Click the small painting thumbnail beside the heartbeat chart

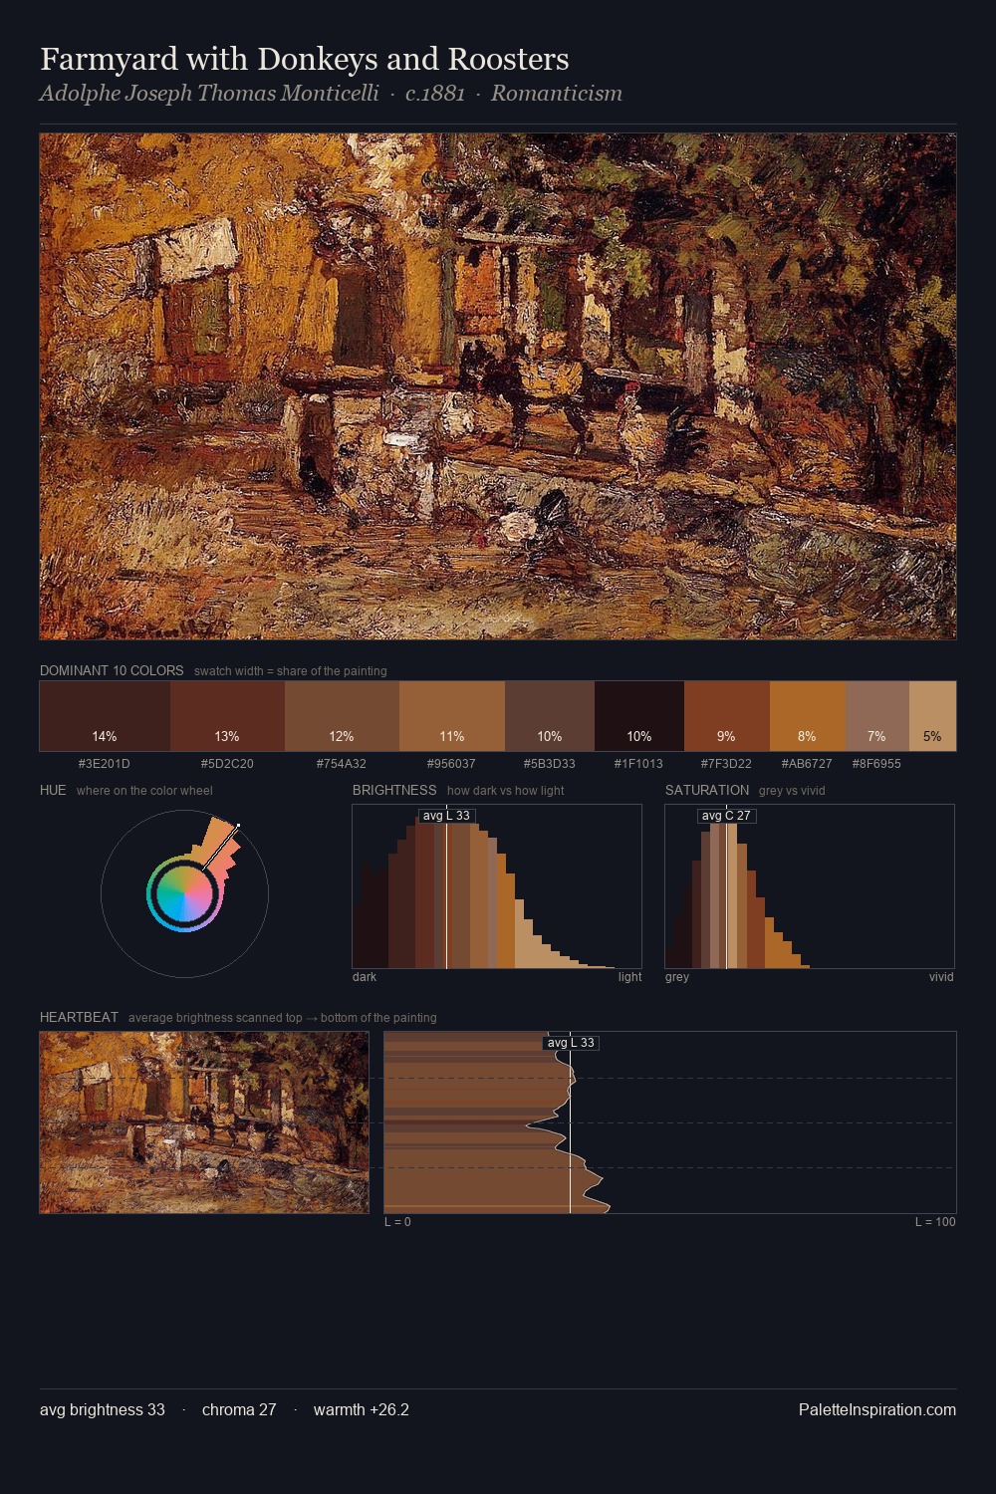[x=204, y=1122]
